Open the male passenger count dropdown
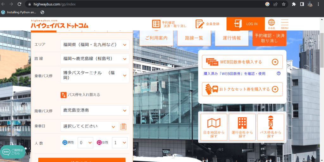Image resolution: width=324 pixels, height=162 pixels. click(x=85, y=143)
